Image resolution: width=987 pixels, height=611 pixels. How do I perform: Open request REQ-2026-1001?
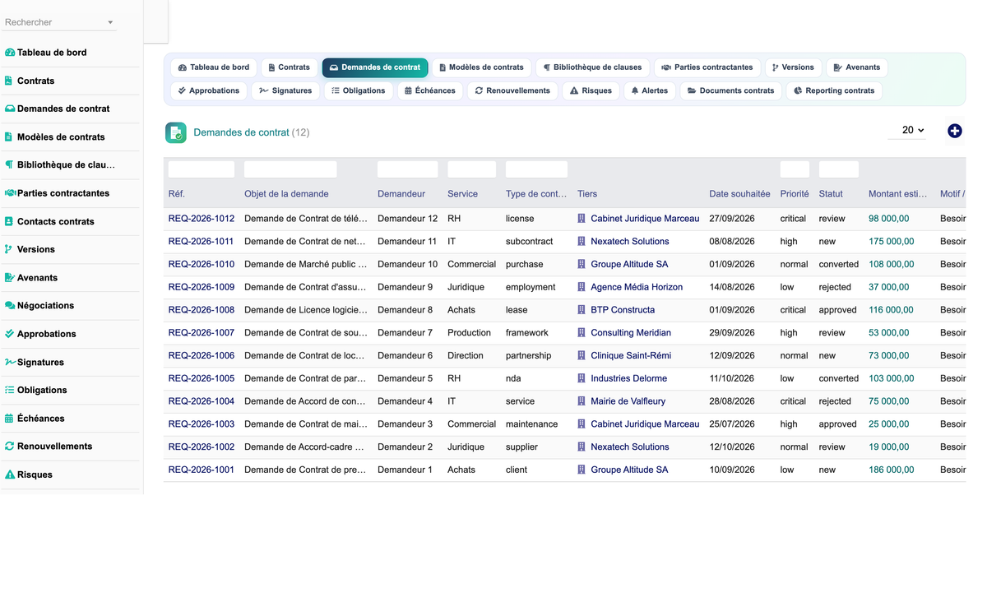pyautogui.click(x=202, y=470)
